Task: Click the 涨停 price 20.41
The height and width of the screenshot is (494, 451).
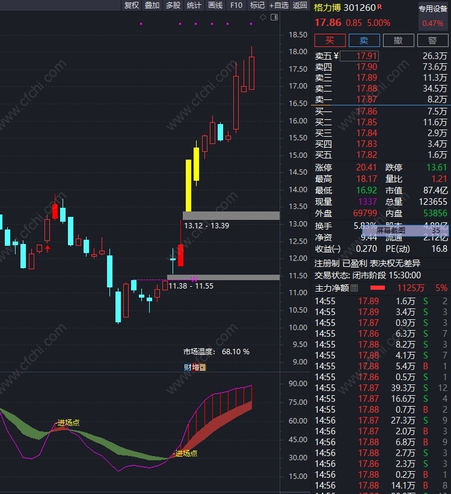Action: [x=366, y=167]
